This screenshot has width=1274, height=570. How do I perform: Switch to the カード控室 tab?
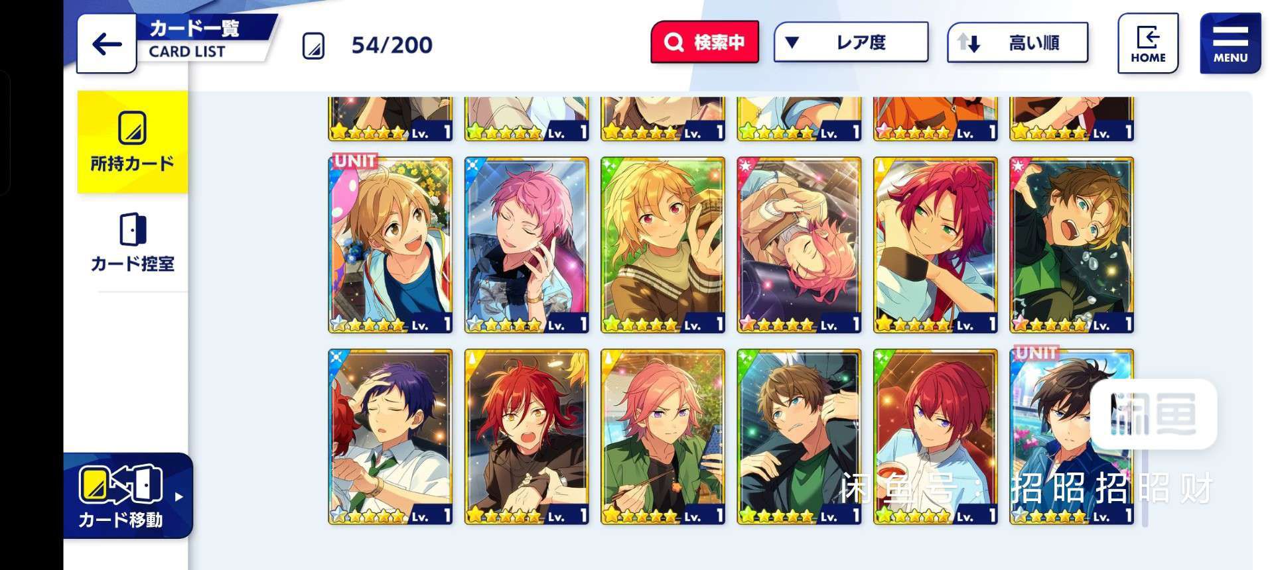click(132, 243)
